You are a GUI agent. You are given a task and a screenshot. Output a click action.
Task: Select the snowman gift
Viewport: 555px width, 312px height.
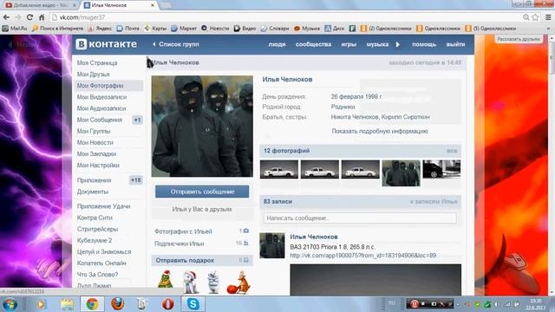pyautogui.click(x=213, y=282)
